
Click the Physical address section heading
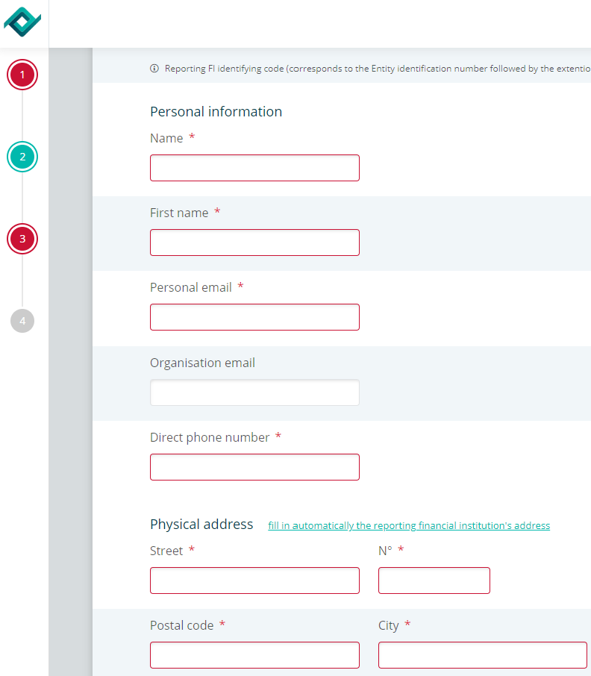(x=201, y=525)
